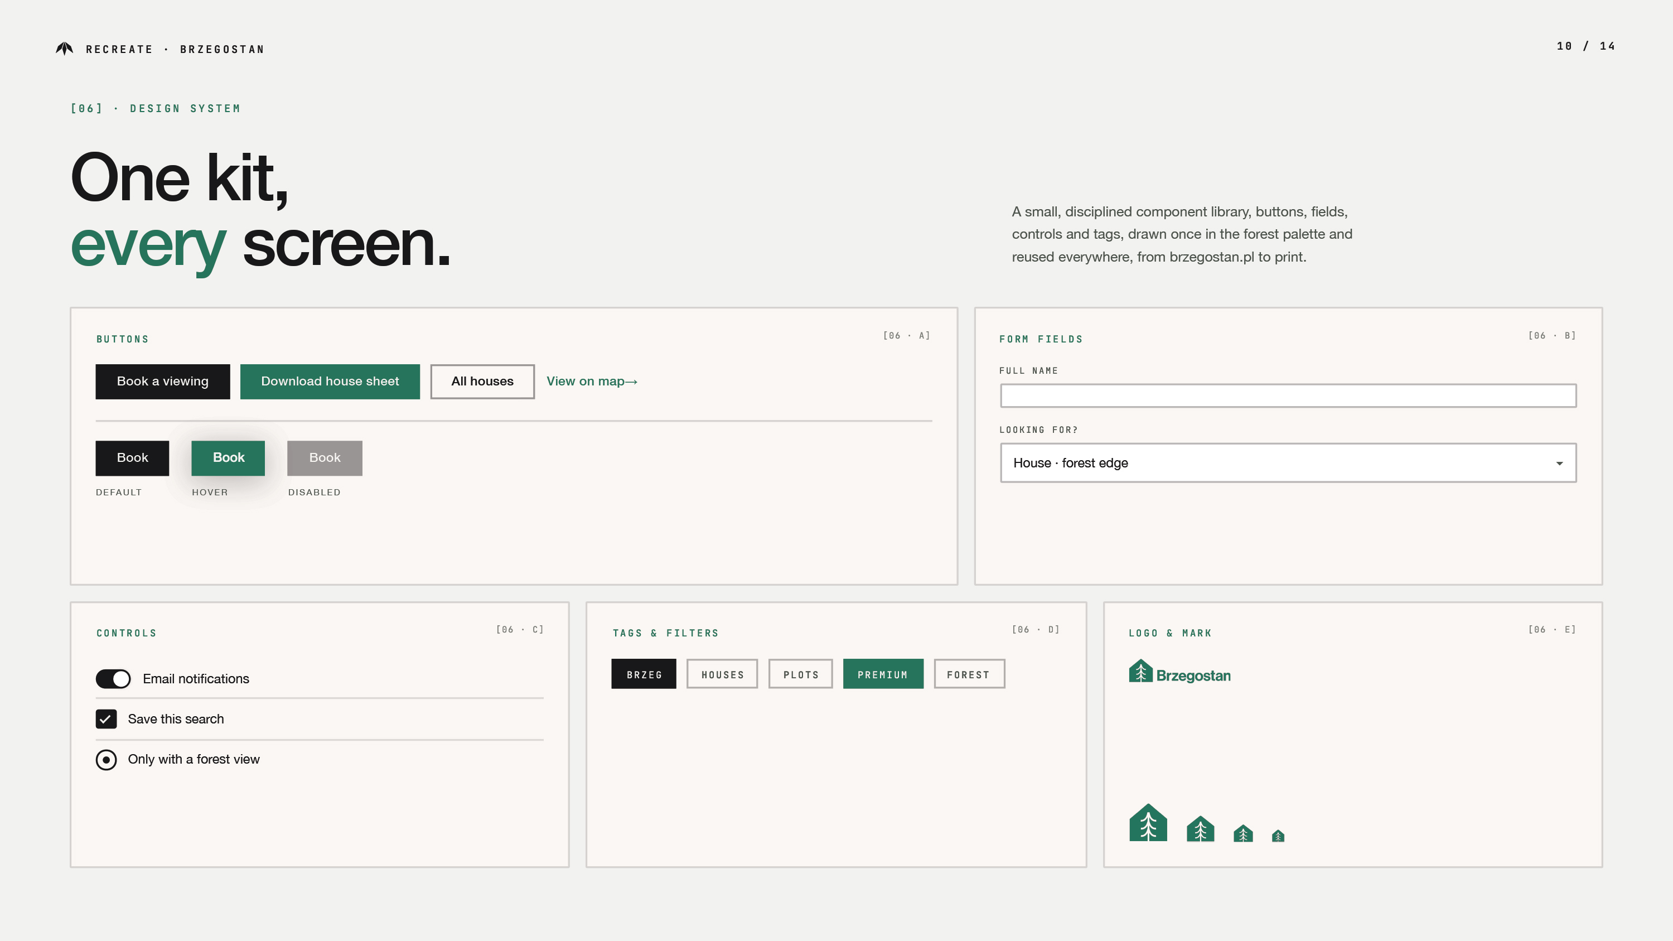Click the LOGO & MARK section title

click(x=1169, y=633)
